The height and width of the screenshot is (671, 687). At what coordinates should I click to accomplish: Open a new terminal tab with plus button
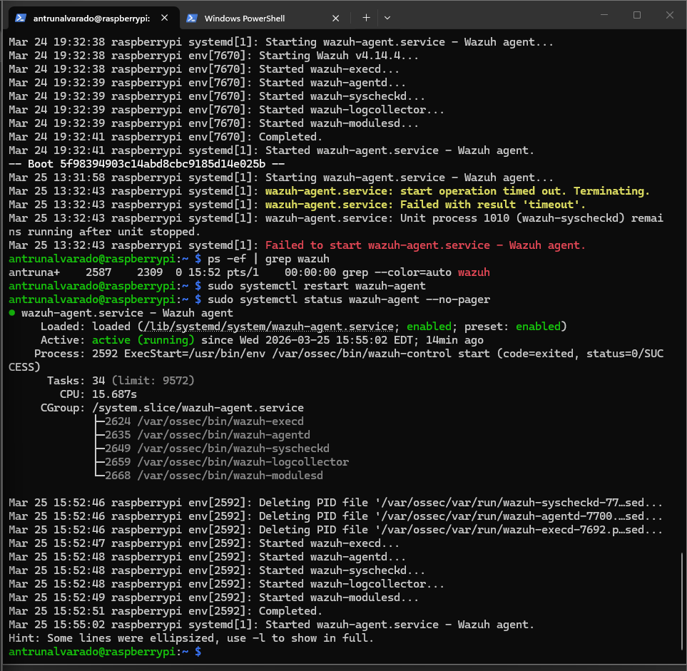pyautogui.click(x=366, y=18)
